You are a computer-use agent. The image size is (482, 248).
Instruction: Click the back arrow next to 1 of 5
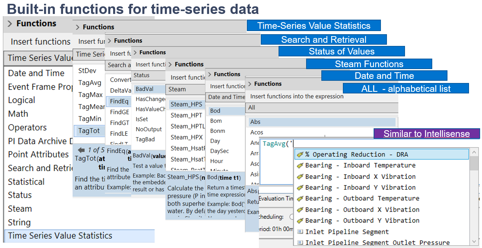81,150
